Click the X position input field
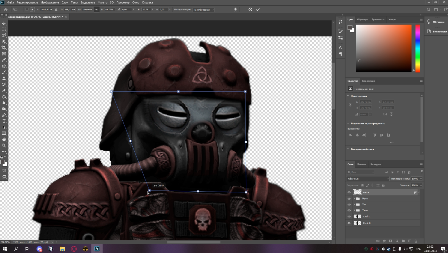This screenshot has height=253, width=448. coord(46,10)
